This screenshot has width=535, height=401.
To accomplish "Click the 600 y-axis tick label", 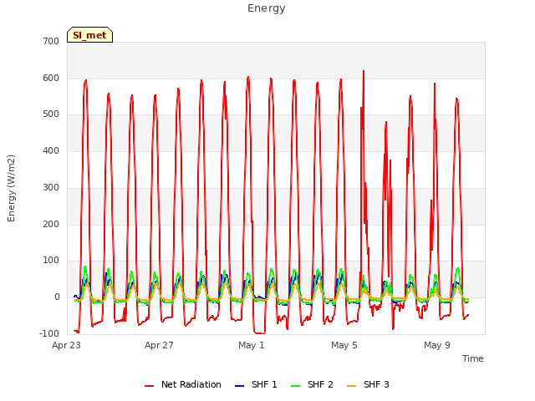I will 51,78.
